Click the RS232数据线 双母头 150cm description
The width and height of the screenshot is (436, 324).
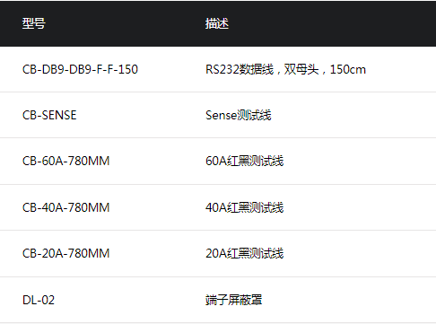pos(285,69)
